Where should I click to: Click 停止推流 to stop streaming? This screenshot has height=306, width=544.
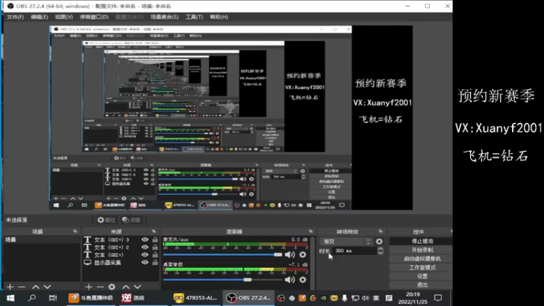[x=422, y=241]
